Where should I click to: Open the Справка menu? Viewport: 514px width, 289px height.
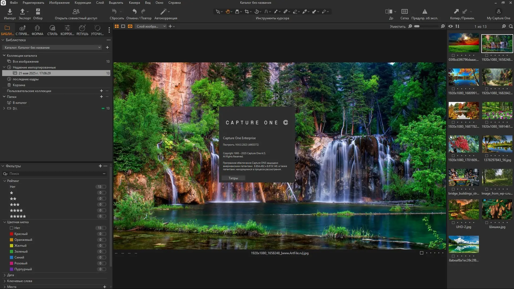174,3
